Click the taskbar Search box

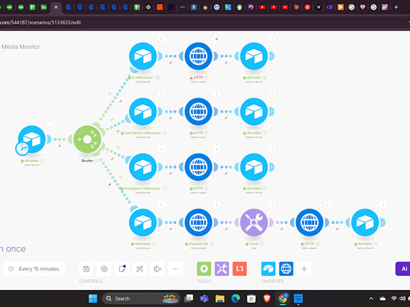click(x=141, y=298)
